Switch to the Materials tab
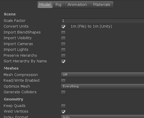 click(101, 5)
